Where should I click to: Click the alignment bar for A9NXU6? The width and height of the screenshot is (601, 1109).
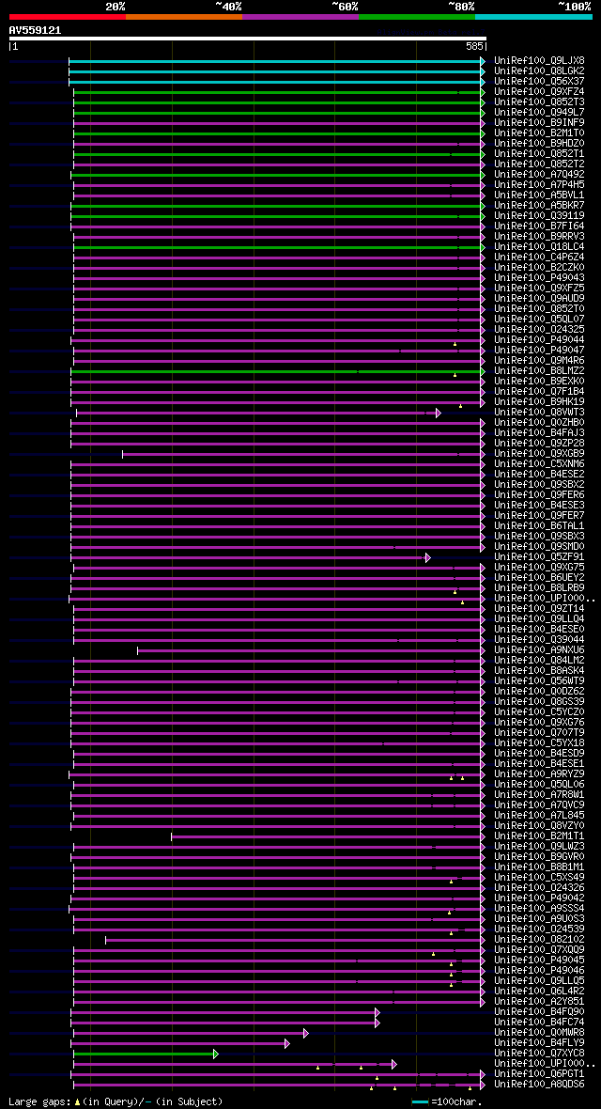(309, 650)
